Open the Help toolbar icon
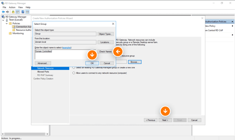Screen dimensions: 235x140 23,12
